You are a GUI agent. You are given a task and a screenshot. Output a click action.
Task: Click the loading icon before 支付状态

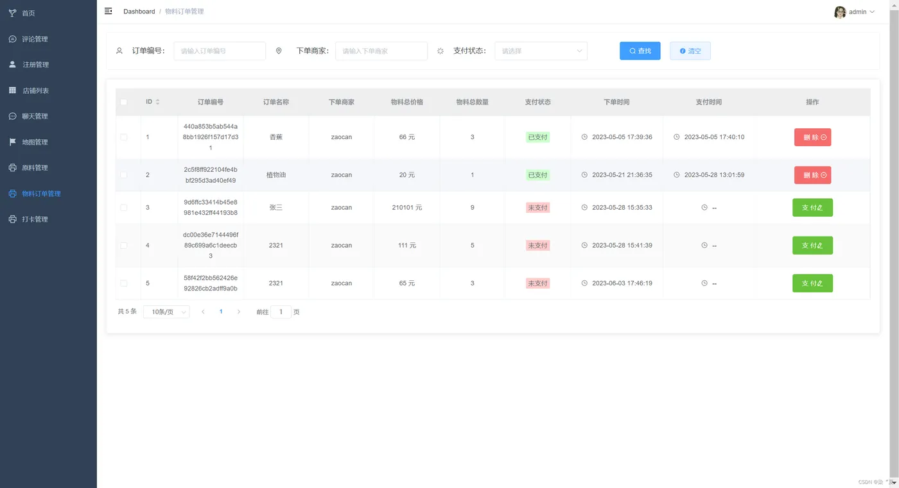441,51
